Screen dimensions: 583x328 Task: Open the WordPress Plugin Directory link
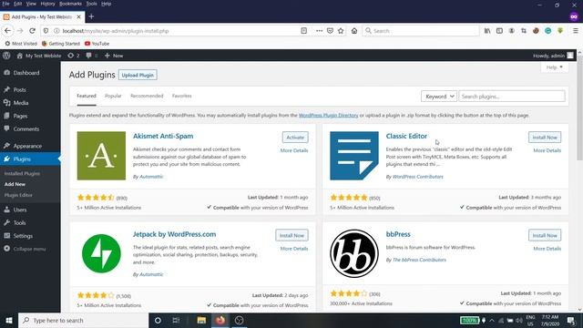coord(328,116)
